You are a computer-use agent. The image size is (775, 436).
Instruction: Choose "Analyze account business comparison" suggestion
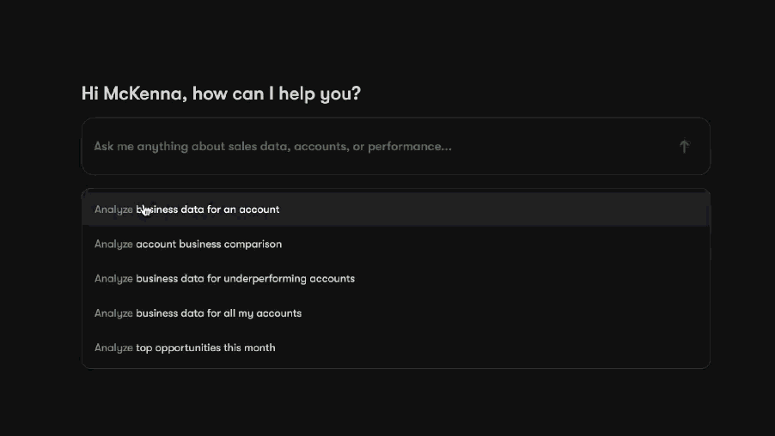click(188, 244)
